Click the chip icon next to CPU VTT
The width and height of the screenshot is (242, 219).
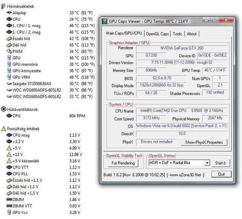coord(9,167)
